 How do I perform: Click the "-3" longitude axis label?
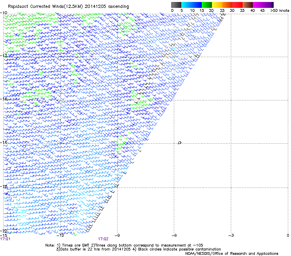click(x=231, y=236)
